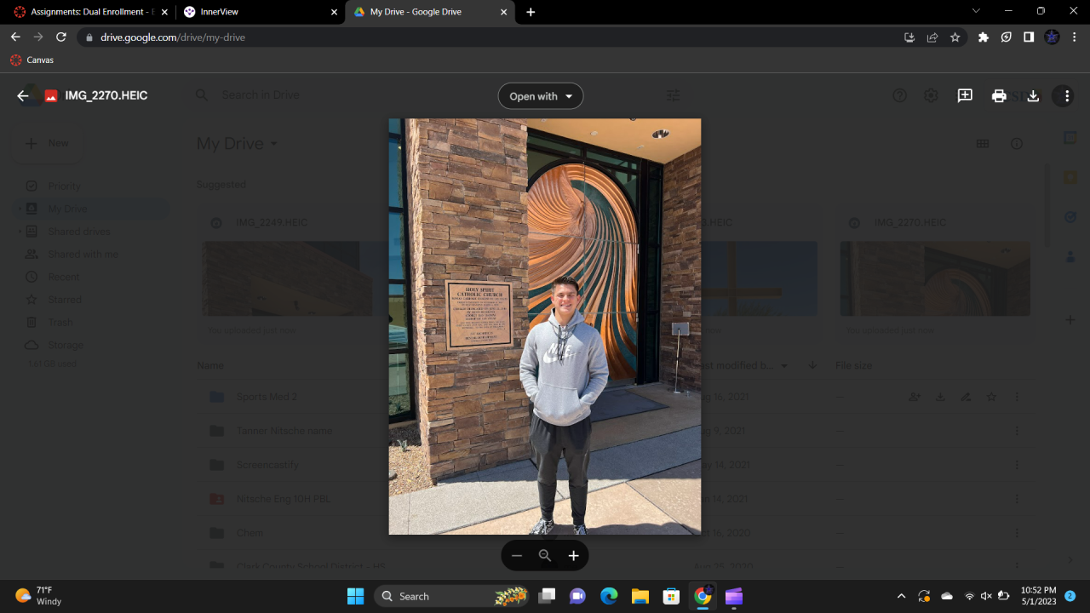The height and width of the screenshot is (613, 1090).
Task: Open new browser tab
Action: 531,12
